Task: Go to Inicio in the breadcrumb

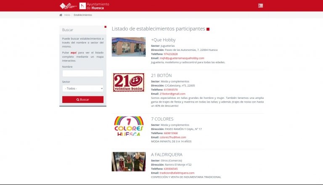Action: pyautogui.click(x=67, y=15)
